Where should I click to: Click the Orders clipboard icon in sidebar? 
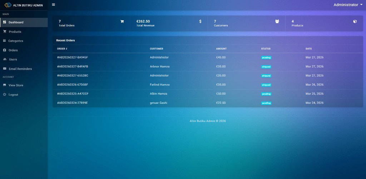click(x=5, y=50)
